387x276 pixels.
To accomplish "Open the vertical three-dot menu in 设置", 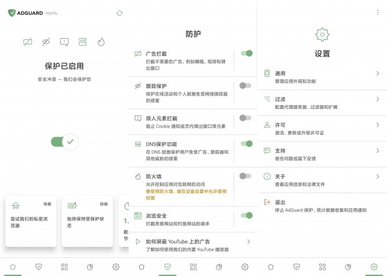I will point(377,12).
